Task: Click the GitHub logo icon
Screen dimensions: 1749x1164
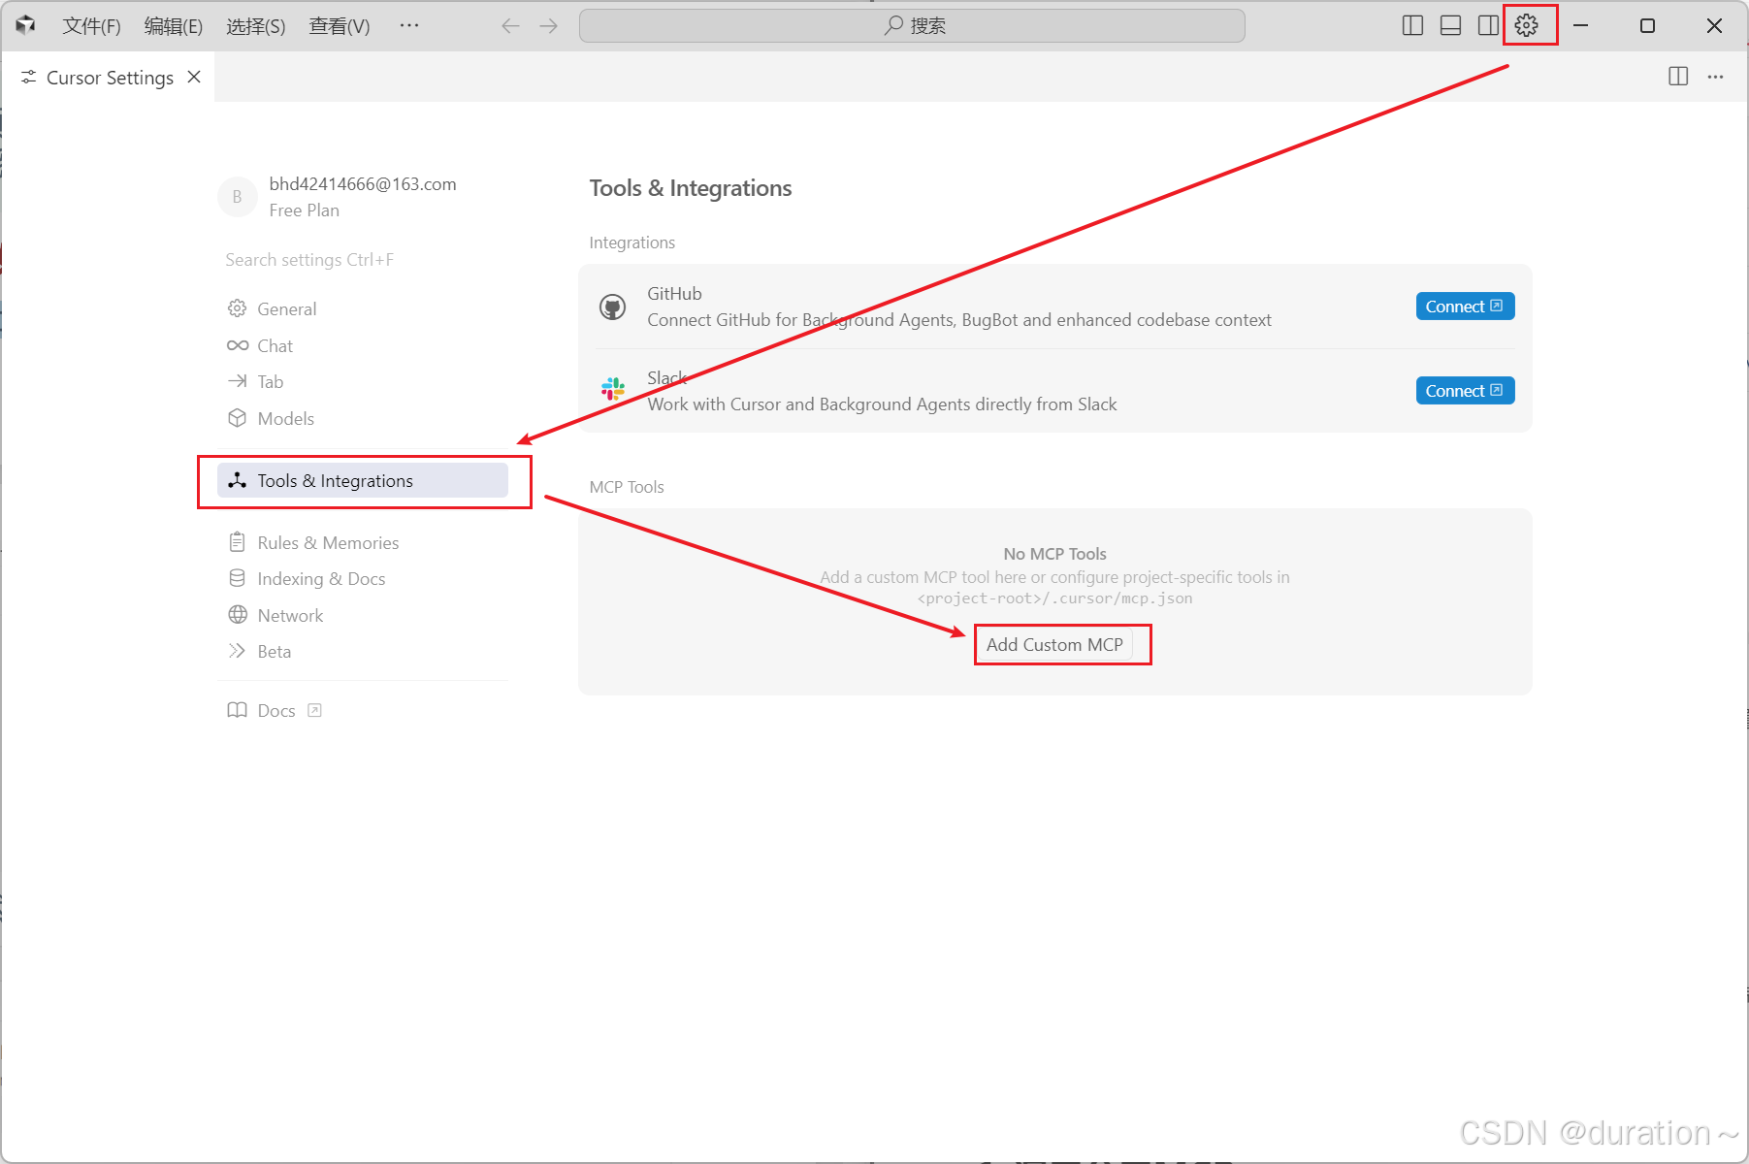Action: pos(612,307)
